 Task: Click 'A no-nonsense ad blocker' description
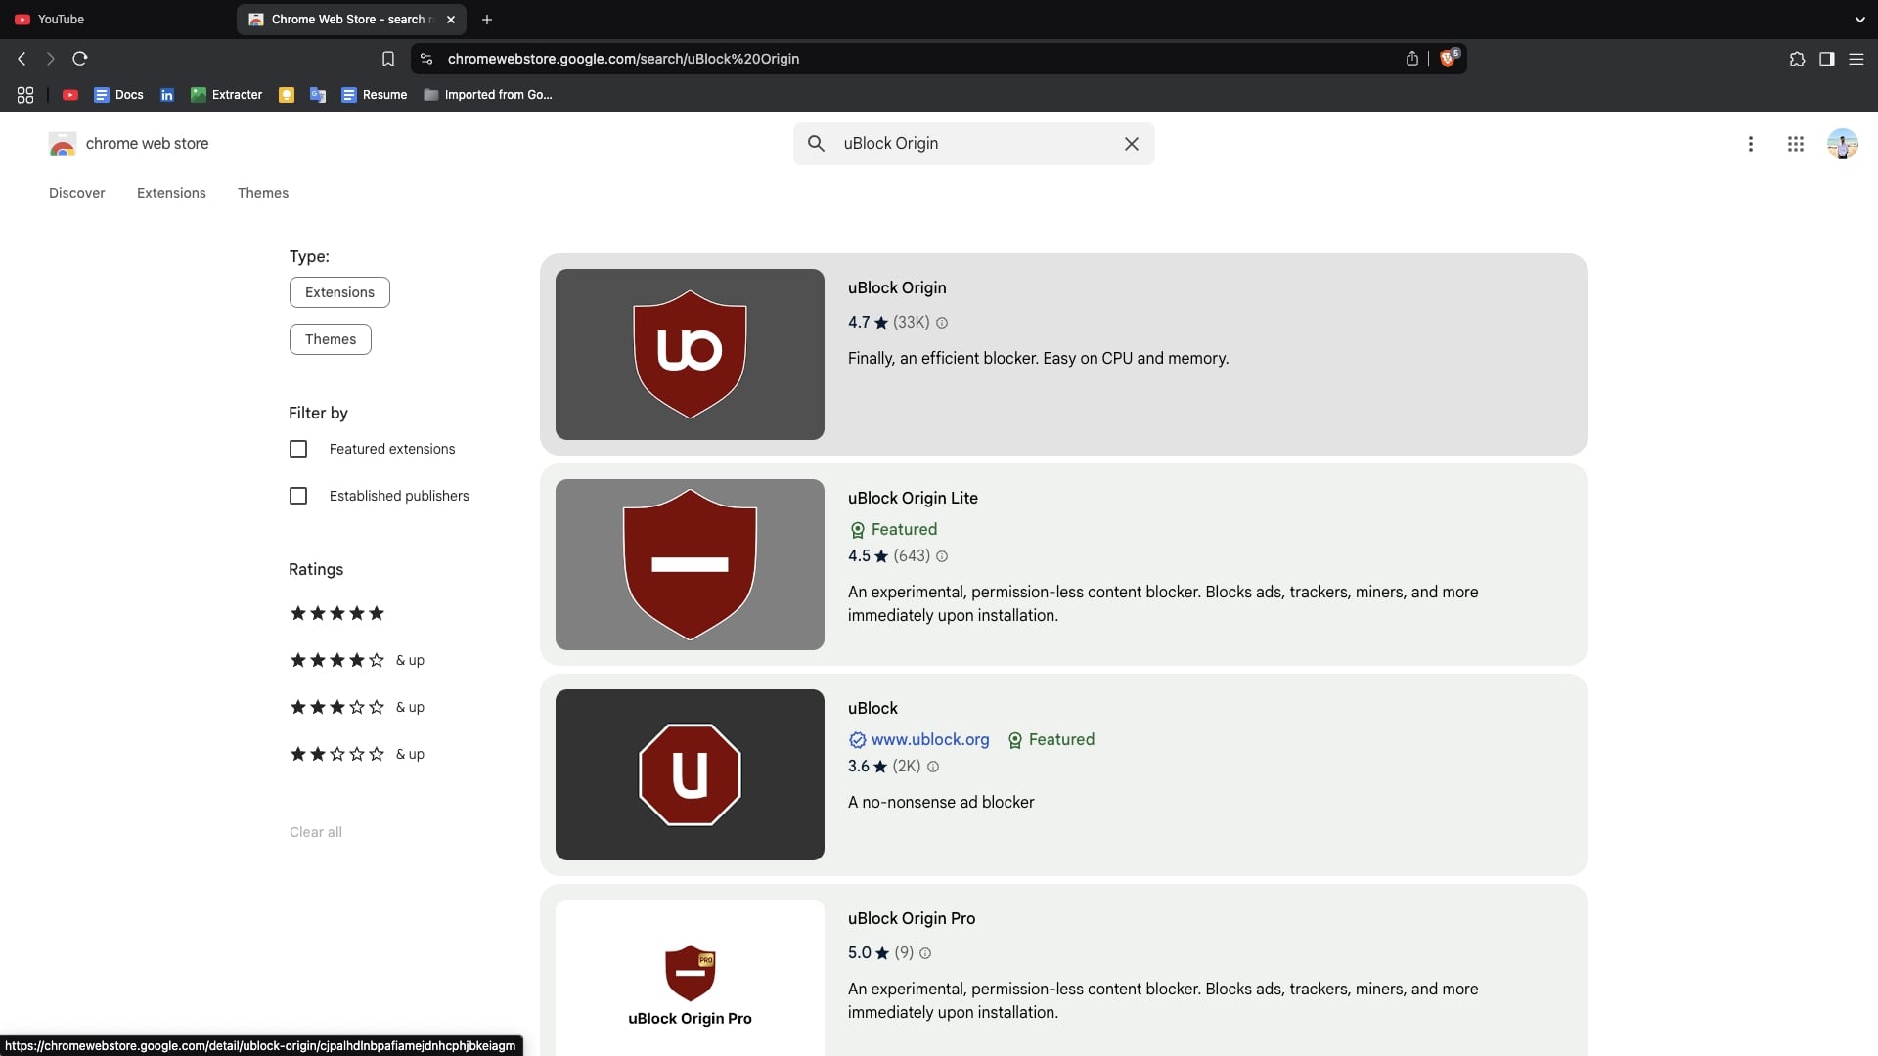tap(941, 802)
